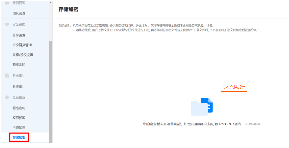This screenshot has width=289, height=148.
Task: Click the document icon beside 日志审计 header
Action: [7, 76]
